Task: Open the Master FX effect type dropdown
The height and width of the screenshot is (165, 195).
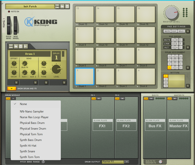Action: click(x=175, y=99)
